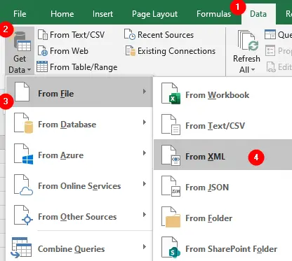This screenshot has width=292, height=261.
Task: Open the Refresh All dropdown arrow
Action: (x=253, y=69)
